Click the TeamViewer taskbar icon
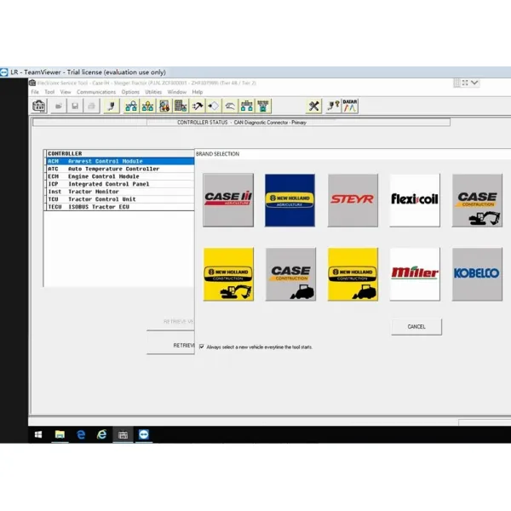The width and height of the screenshot is (511, 511). tap(144, 434)
